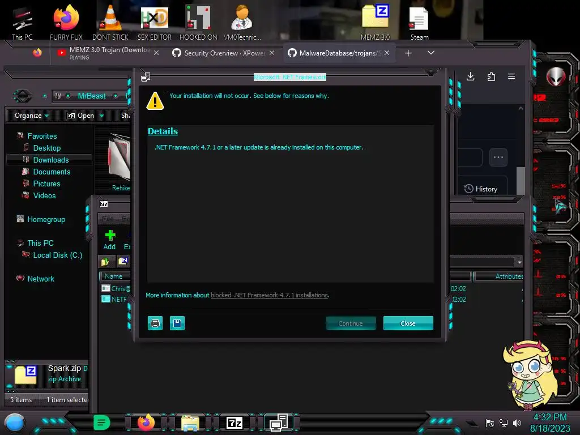Sort by the Attributes column in 7-Zip
Image resolution: width=580 pixels, height=435 pixels.
click(498, 276)
